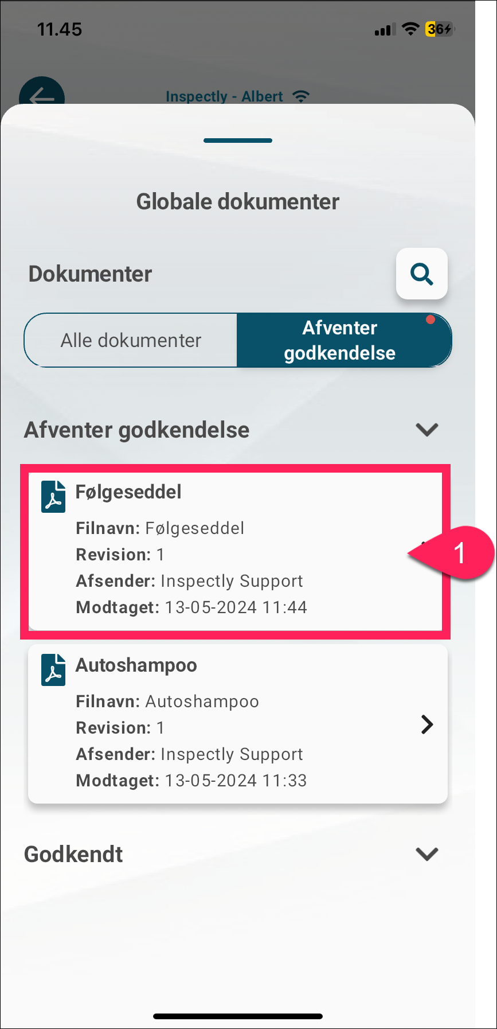Viewport: 497px width, 1029px height.
Task: Collapse the Afventer godkendelse section chevron
Action: [x=427, y=430]
